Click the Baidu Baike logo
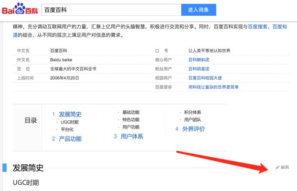Viewport: 297px width, 191px height. (x=20, y=9)
